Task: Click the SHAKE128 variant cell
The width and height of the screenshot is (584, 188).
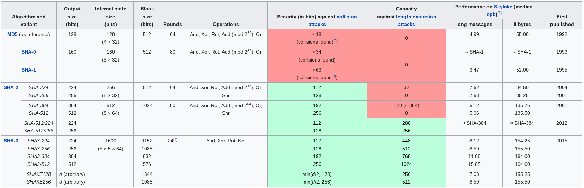Action: tap(39, 174)
